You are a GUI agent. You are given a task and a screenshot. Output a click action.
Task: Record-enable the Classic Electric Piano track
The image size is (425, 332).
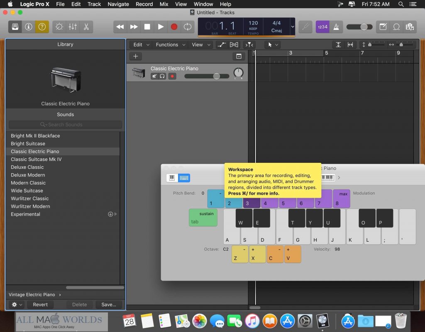tap(172, 76)
